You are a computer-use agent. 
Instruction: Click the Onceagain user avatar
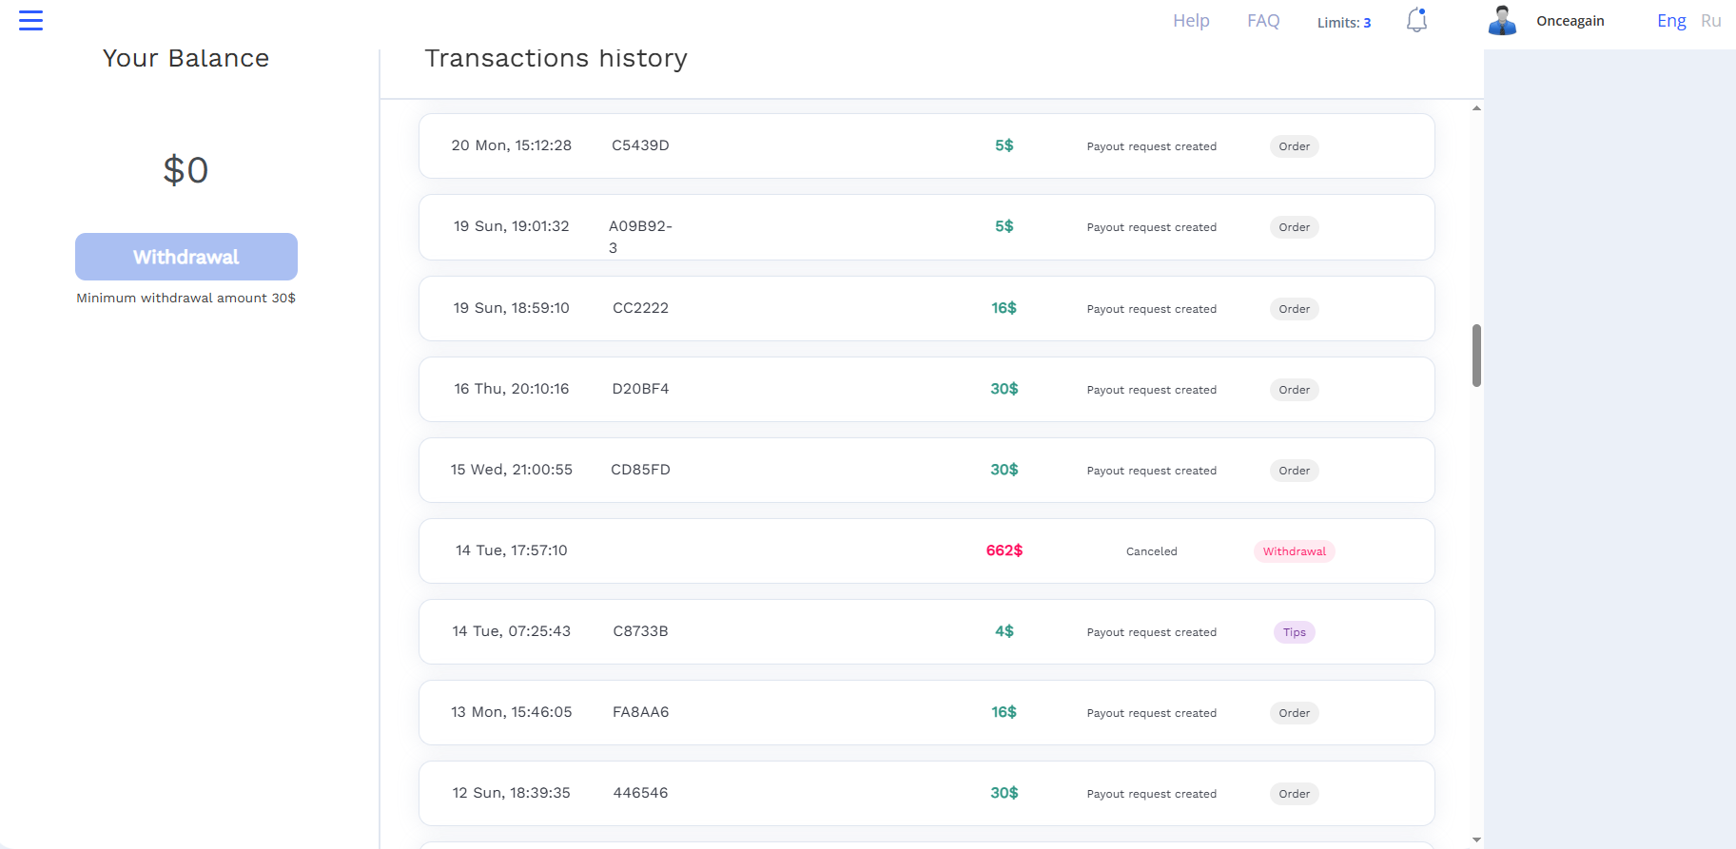pyautogui.click(x=1502, y=20)
